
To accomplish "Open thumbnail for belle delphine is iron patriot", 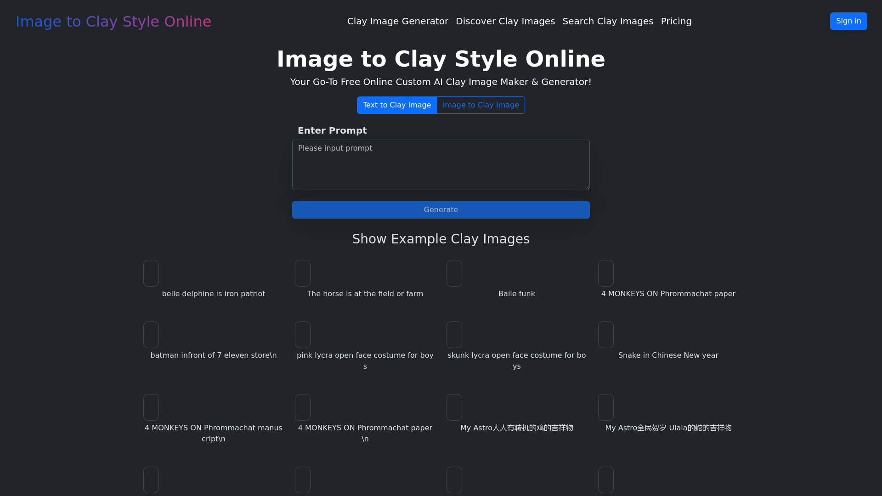I will [x=151, y=273].
